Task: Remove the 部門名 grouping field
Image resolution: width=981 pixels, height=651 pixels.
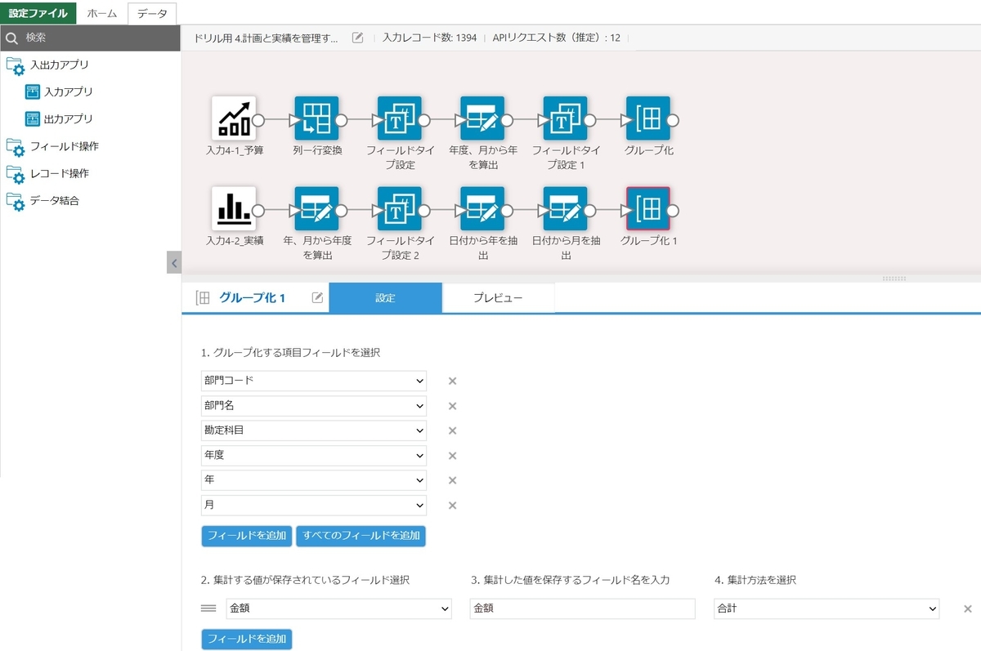Action: click(x=452, y=406)
